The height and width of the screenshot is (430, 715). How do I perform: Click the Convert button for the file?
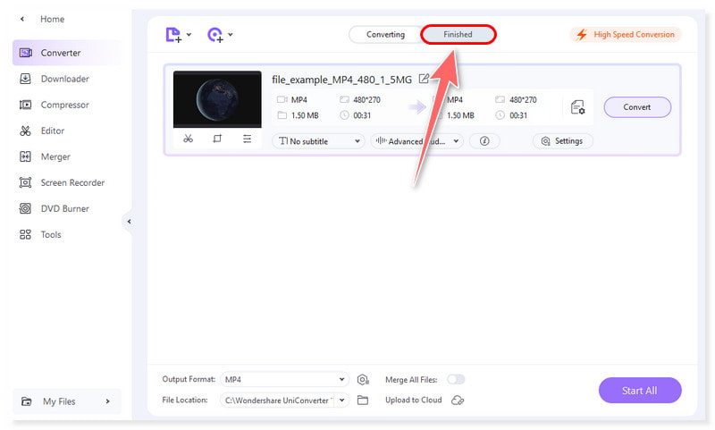coord(636,107)
